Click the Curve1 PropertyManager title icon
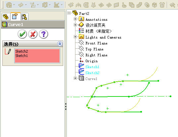 [5, 24]
